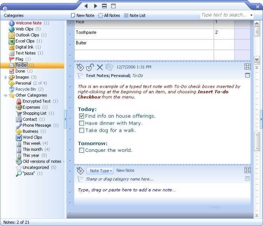
Task: Open the Note Type dropdown
Action: pos(100,171)
